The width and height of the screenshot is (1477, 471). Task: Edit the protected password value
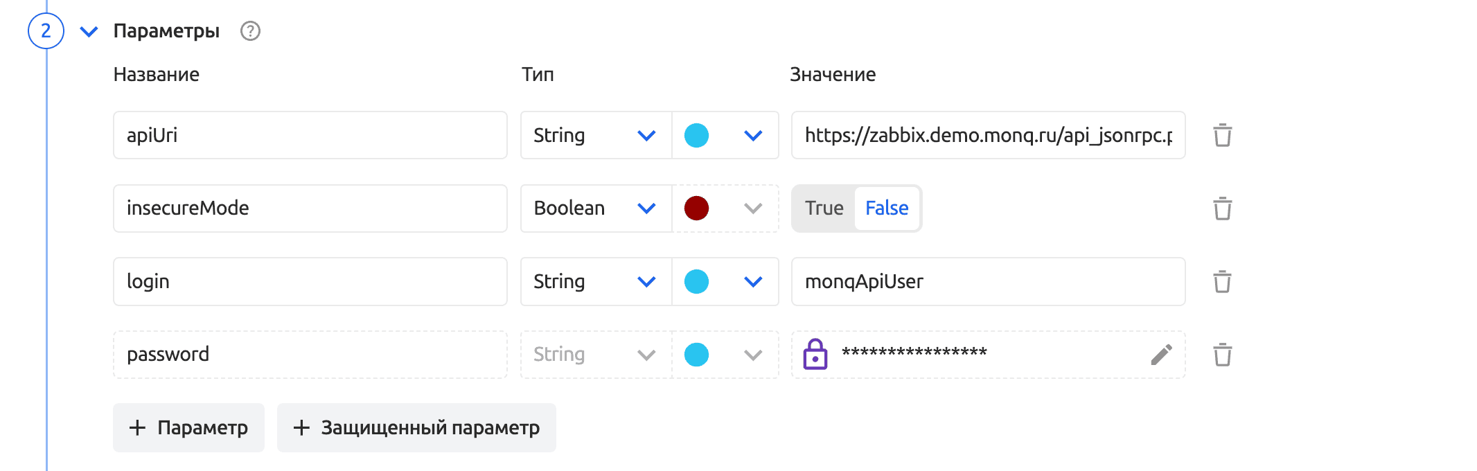tap(1161, 355)
